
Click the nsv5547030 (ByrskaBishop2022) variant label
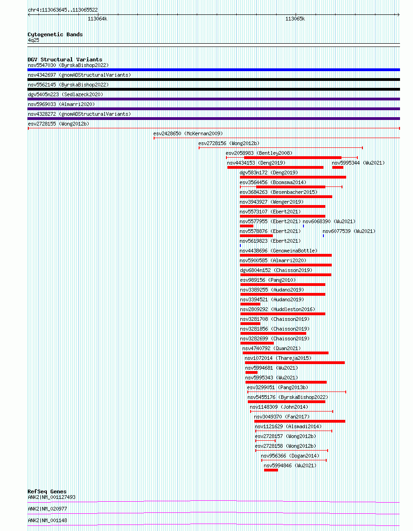(x=68, y=65)
